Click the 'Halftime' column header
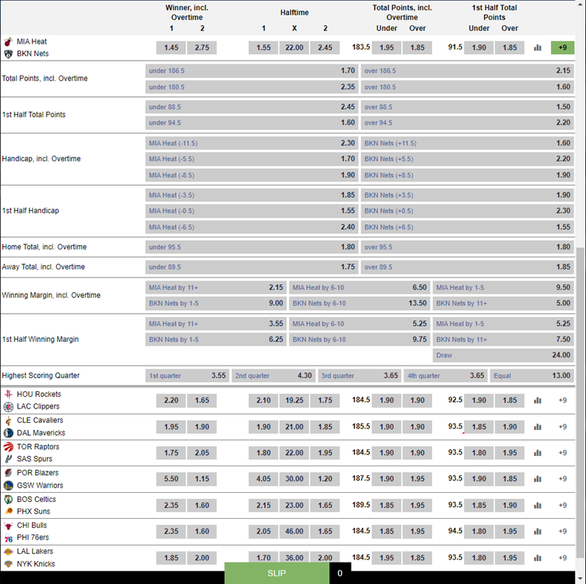Screen dimensions: 586x584 (294, 13)
